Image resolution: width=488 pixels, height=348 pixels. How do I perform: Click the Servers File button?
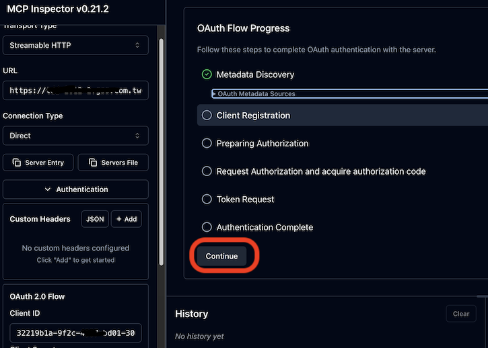tap(113, 163)
